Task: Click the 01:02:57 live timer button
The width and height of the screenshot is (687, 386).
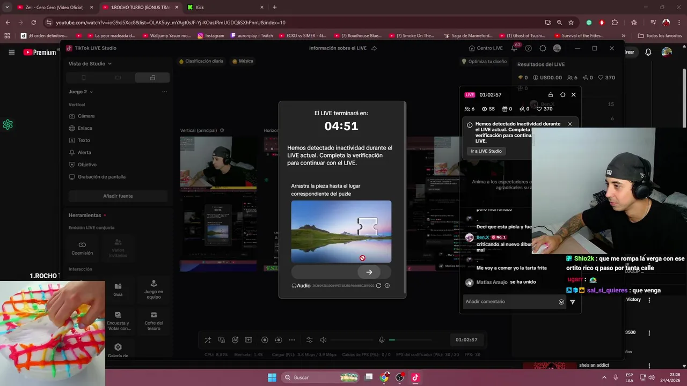Action: pos(466,340)
